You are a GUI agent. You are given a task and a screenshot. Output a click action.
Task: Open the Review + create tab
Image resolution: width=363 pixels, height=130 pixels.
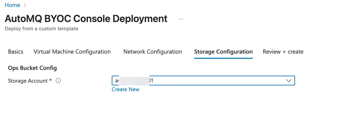(283, 52)
